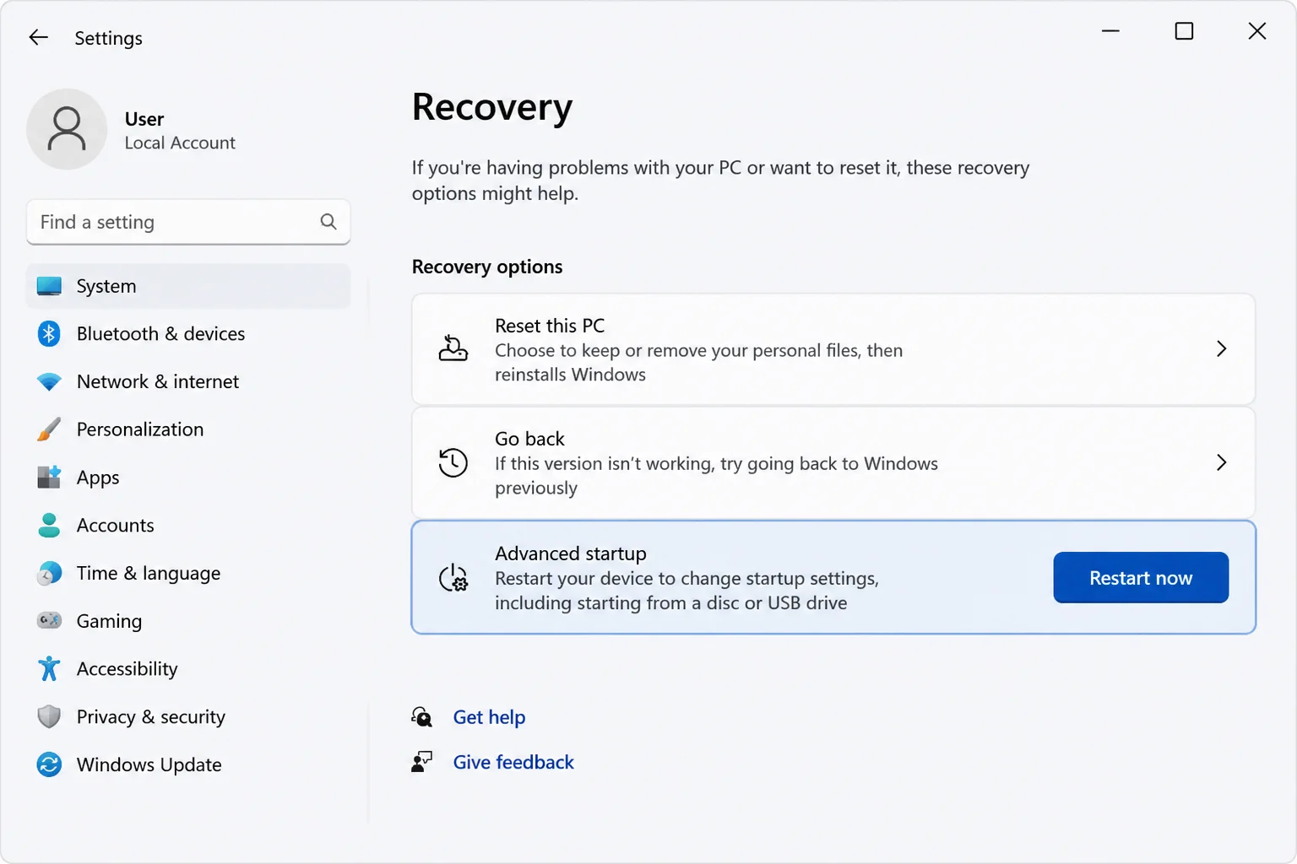
Task: Click the Time & language clock icon
Action: [x=49, y=573]
